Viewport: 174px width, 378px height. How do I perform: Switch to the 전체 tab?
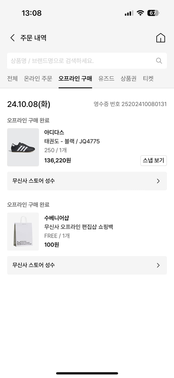tap(12, 79)
